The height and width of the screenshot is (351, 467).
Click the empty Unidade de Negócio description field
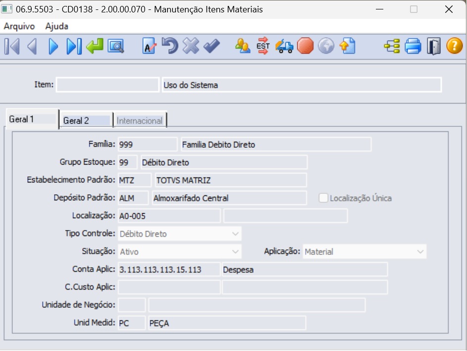pyautogui.click(x=257, y=305)
